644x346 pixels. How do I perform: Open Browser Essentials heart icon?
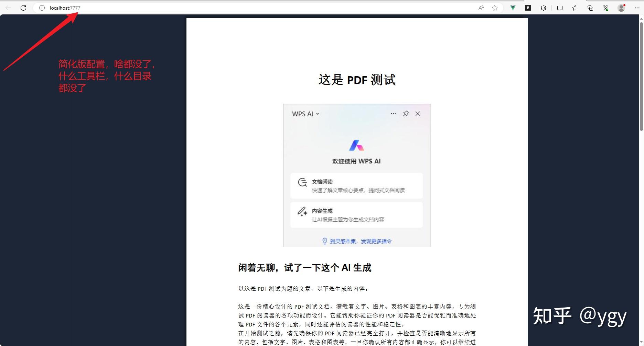point(606,8)
